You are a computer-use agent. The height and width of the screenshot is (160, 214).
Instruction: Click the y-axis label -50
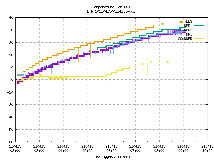coord(10,130)
